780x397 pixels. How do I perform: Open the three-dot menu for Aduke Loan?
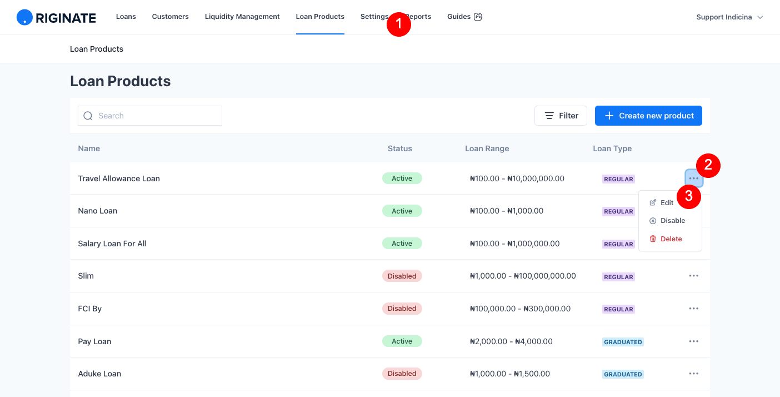pos(694,374)
